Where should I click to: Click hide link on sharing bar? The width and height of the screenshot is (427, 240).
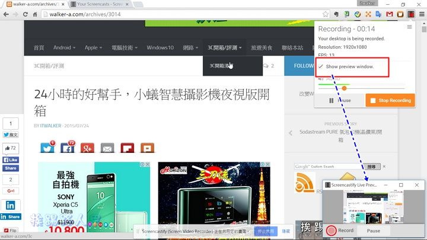coord(286,231)
